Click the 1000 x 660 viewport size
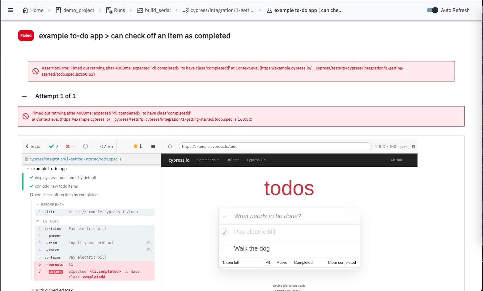Image resolution: width=483 pixels, height=291 pixels. point(386,147)
